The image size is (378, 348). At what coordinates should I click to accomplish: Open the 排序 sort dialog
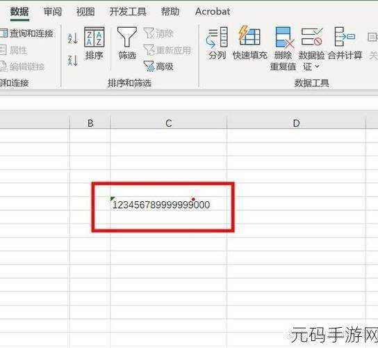tap(94, 43)
